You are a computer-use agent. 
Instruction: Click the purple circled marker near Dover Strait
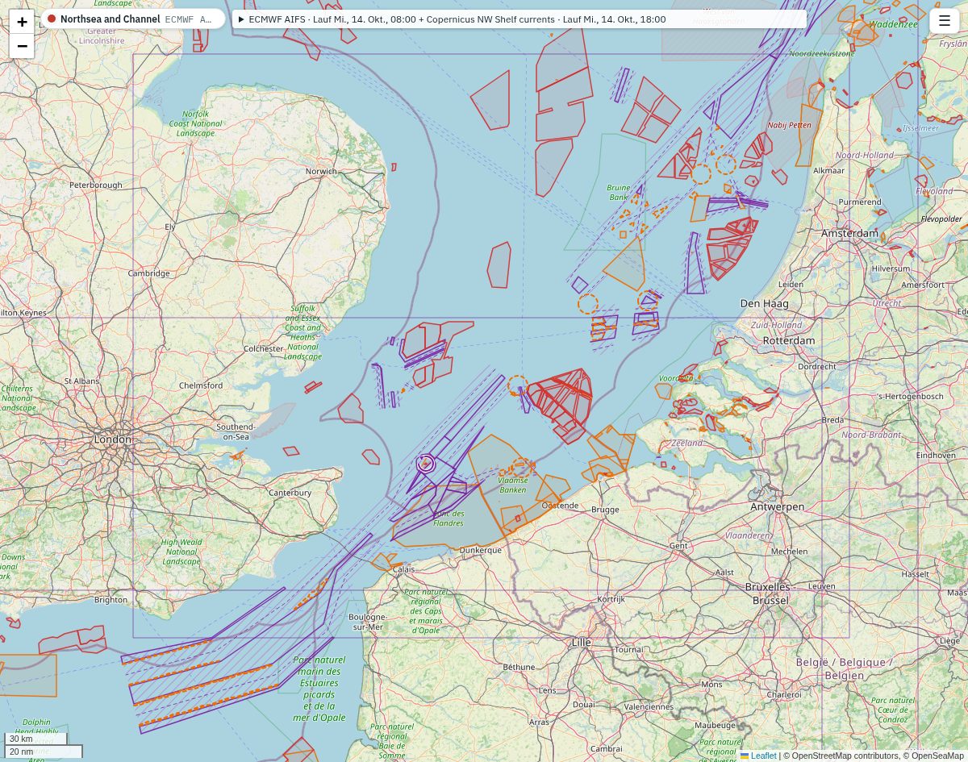coord(426,464)
